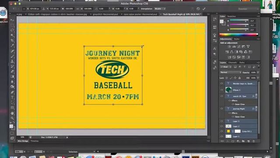Show more document tabs with double arrow

click(x=208, y=14)
